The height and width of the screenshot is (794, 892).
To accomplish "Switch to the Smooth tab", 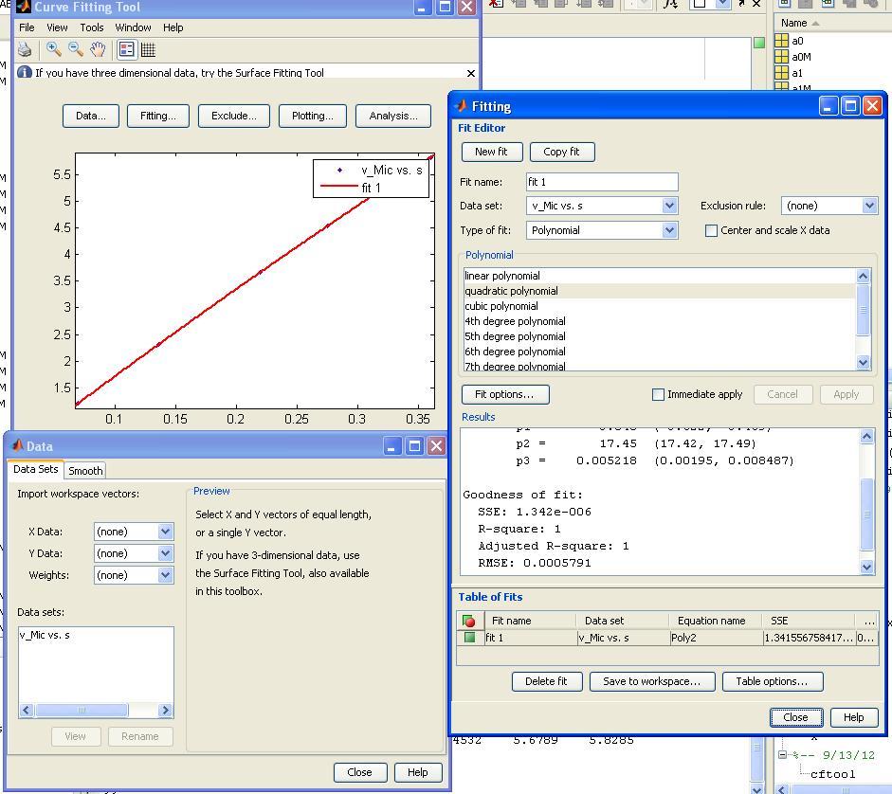I will (85, 470).
